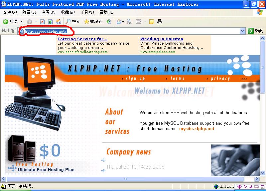Click the Internet zone globe icon
266x191 pixels.
pyautogui.click(x=216, y=186)
